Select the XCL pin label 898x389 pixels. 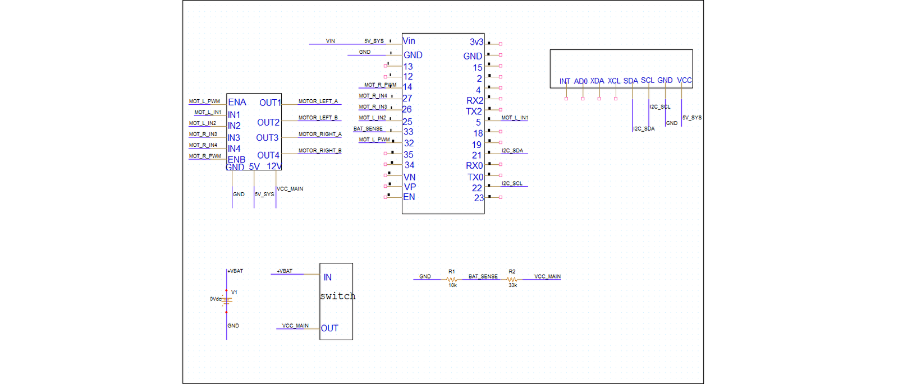[x=614, y=81]
